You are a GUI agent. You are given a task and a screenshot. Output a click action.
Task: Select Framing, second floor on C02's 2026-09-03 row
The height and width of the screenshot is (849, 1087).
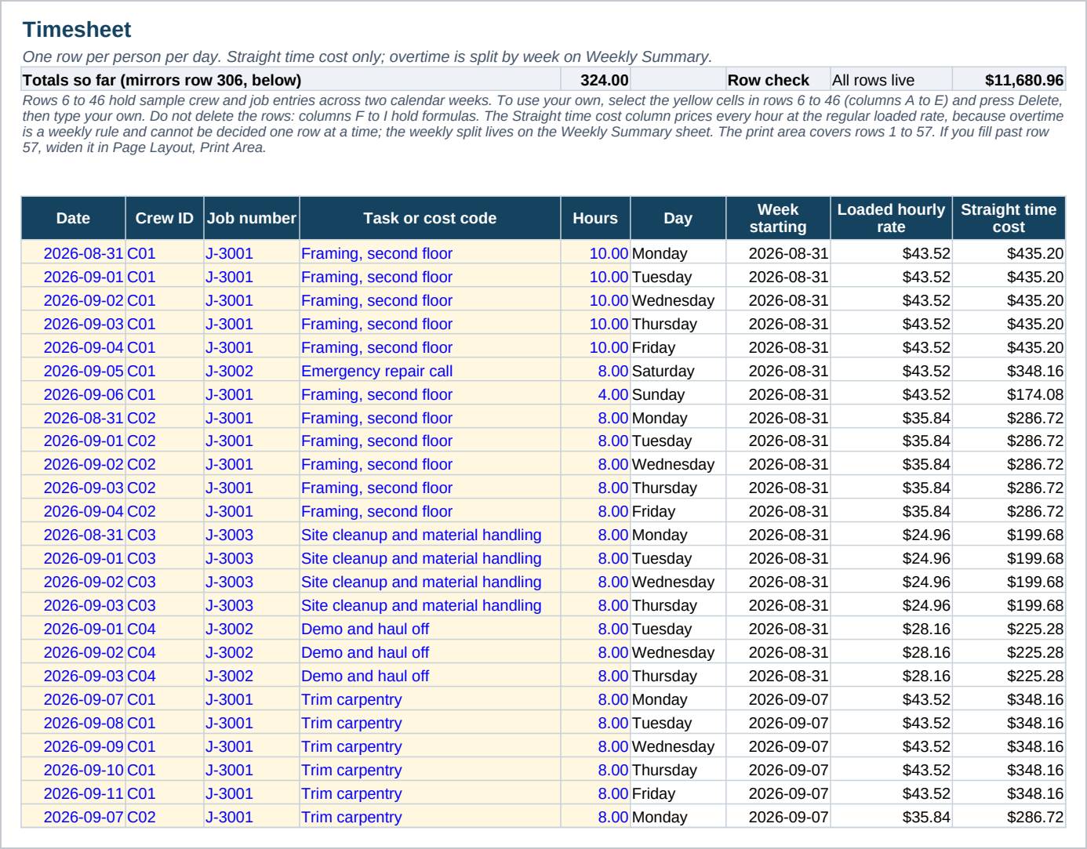pyautogui.click(x=430, y=488)
